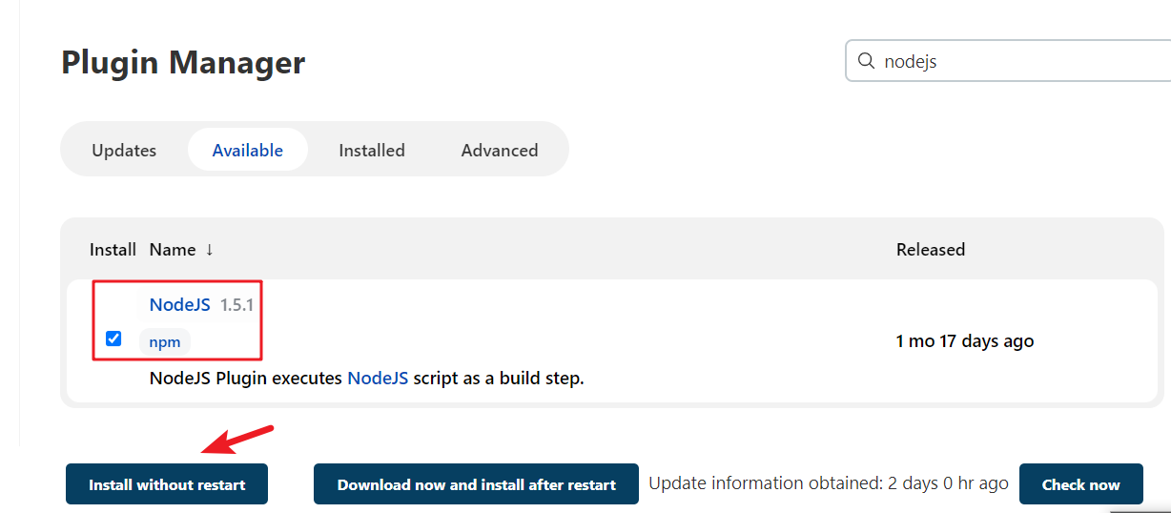The image size is (1171, 513).
Task: Click the npm label tag
Action: [165, 341]
